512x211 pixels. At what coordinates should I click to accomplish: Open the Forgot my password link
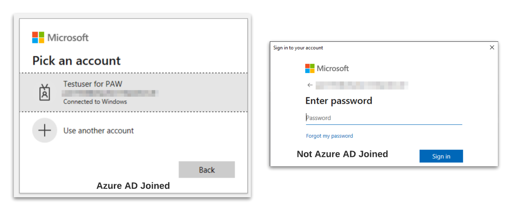[329, 136]
